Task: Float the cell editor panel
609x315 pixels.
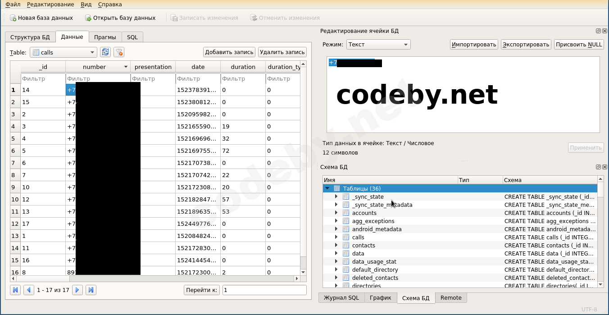Action: click(598, 31)
